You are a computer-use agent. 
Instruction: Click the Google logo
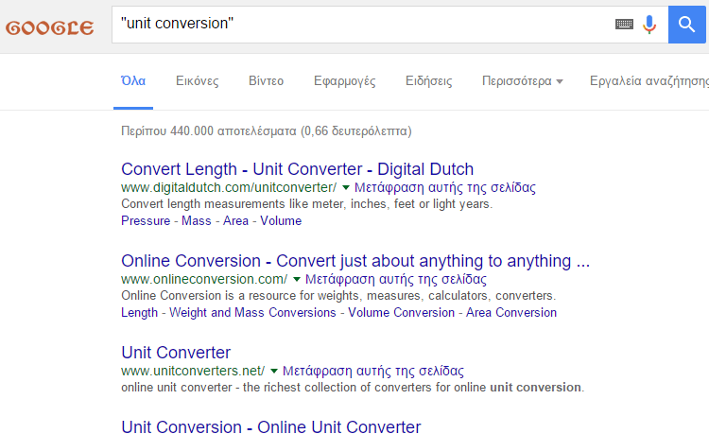50,27
